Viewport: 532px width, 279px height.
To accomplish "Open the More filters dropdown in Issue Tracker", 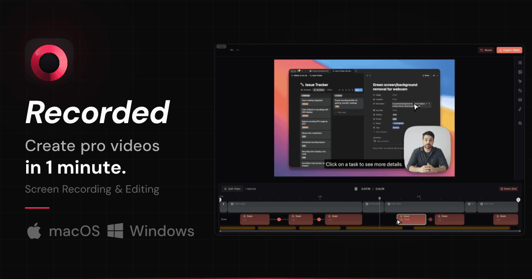I will point(329,90).
